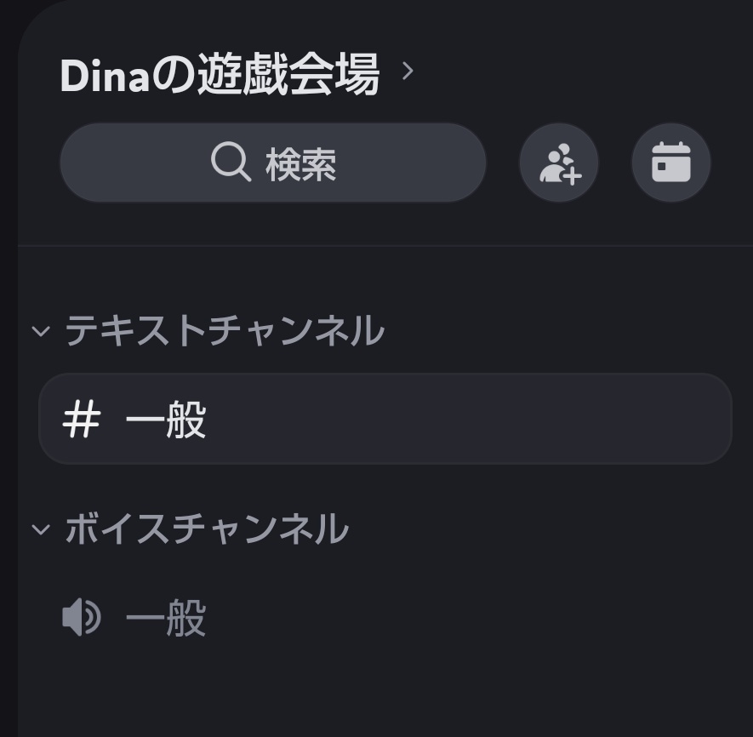
Task: Join the 一般 voice channel
Action: 385,617
